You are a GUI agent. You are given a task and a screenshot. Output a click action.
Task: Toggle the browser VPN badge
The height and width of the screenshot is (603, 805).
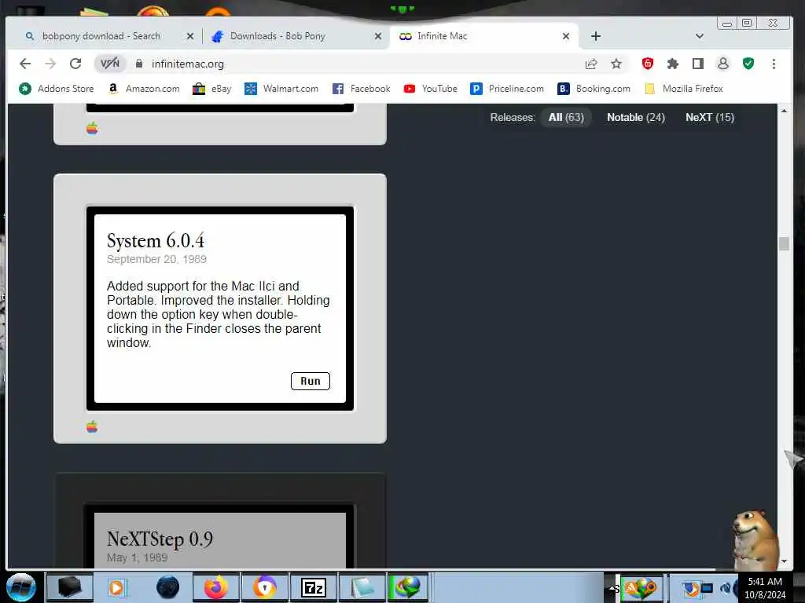click(x=110, y=64)
